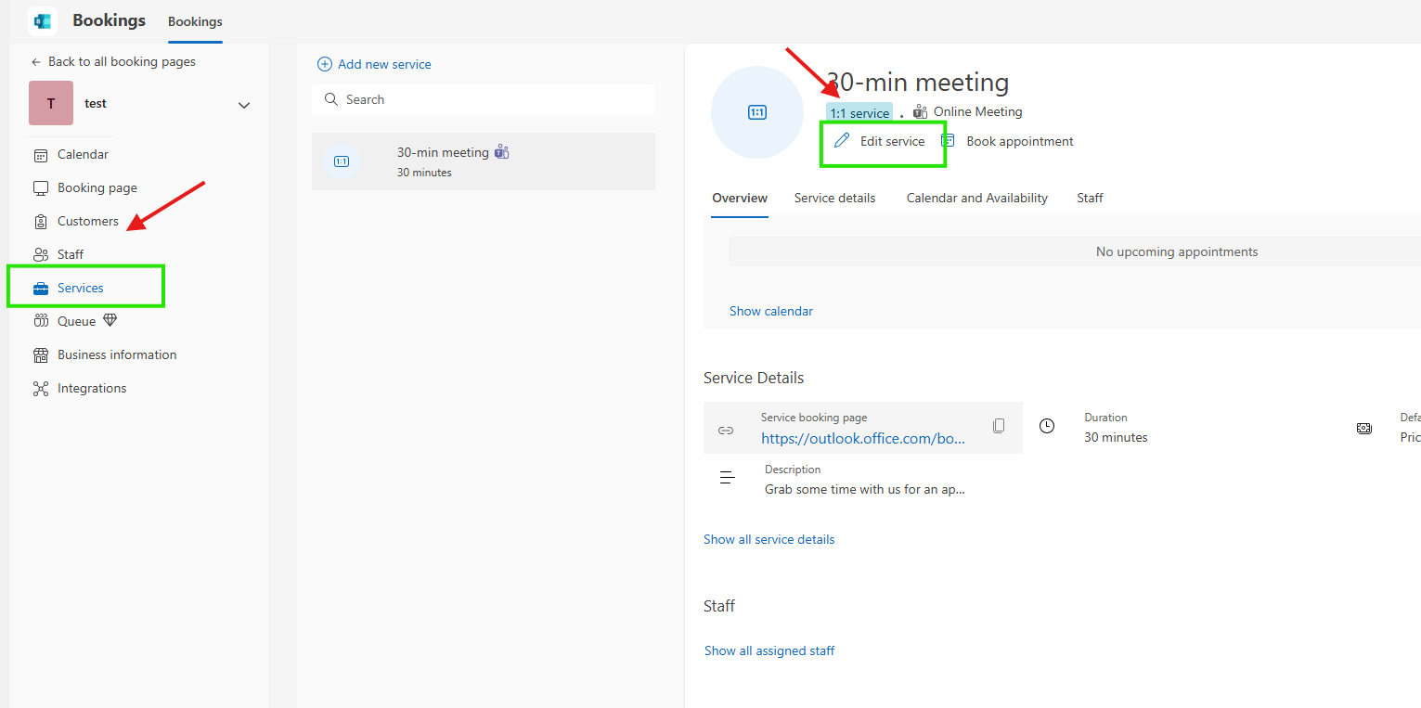Click the pencil icon for Edit service
The width and height of the screenshot is (1421, 708).
842,141
